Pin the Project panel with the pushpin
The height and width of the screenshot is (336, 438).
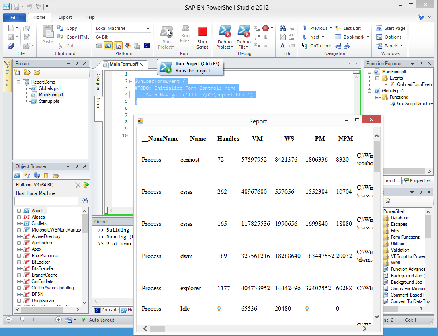[x=76, y=64]
